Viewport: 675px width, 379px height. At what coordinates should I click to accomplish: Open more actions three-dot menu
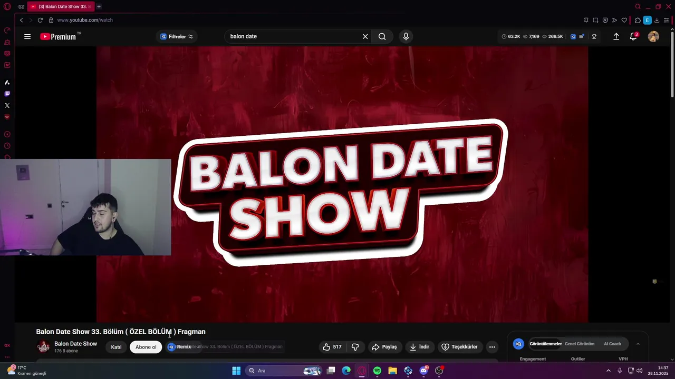tap(492, 347)
